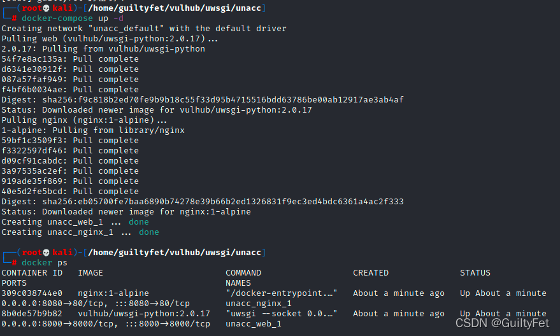Image resolution: width=560 pixels, height=336 pixels.
Task: Click the CONTAINER ID column header
Action: click(32, 273)
